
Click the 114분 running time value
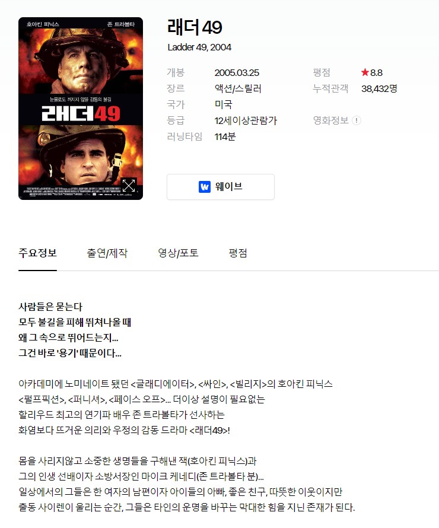[225, 136]
